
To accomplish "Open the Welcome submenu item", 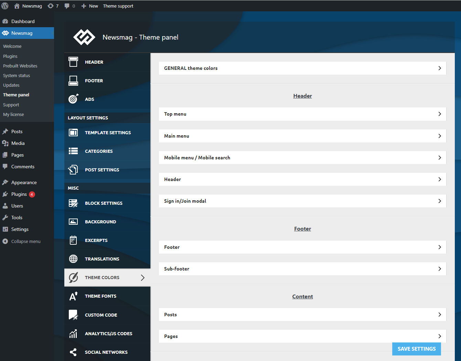I will [12, 46].
